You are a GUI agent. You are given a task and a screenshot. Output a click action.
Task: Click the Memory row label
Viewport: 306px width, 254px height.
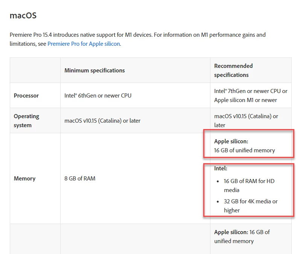coord(24,179)
